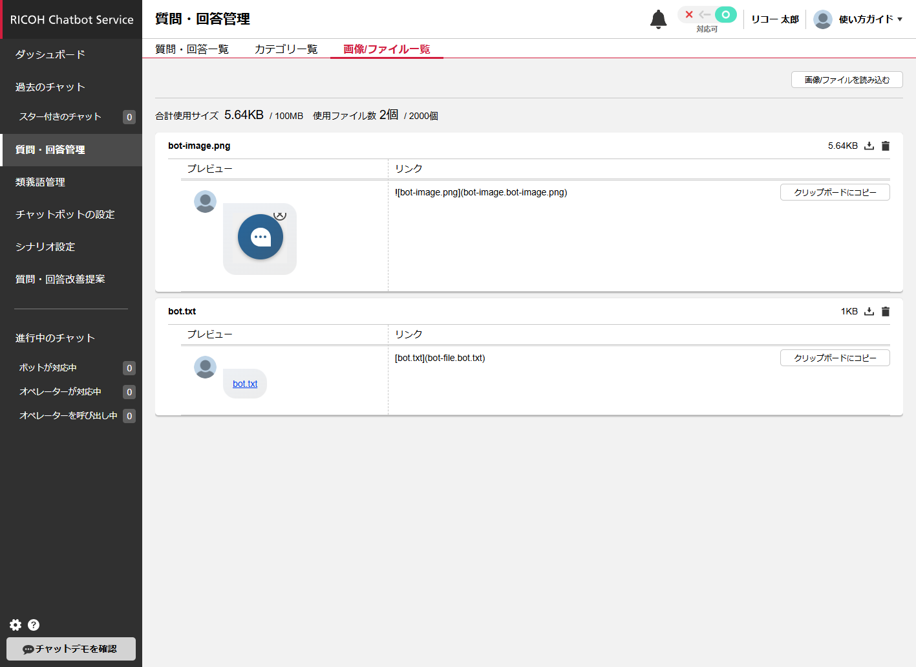Copy the bot.txt link to clipboard
The width and height of the screenshot is (916, 667).
pos(835,358)
